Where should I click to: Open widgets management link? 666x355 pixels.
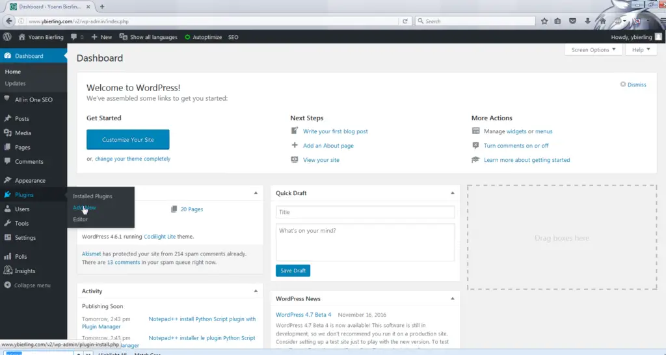point(516,131)
